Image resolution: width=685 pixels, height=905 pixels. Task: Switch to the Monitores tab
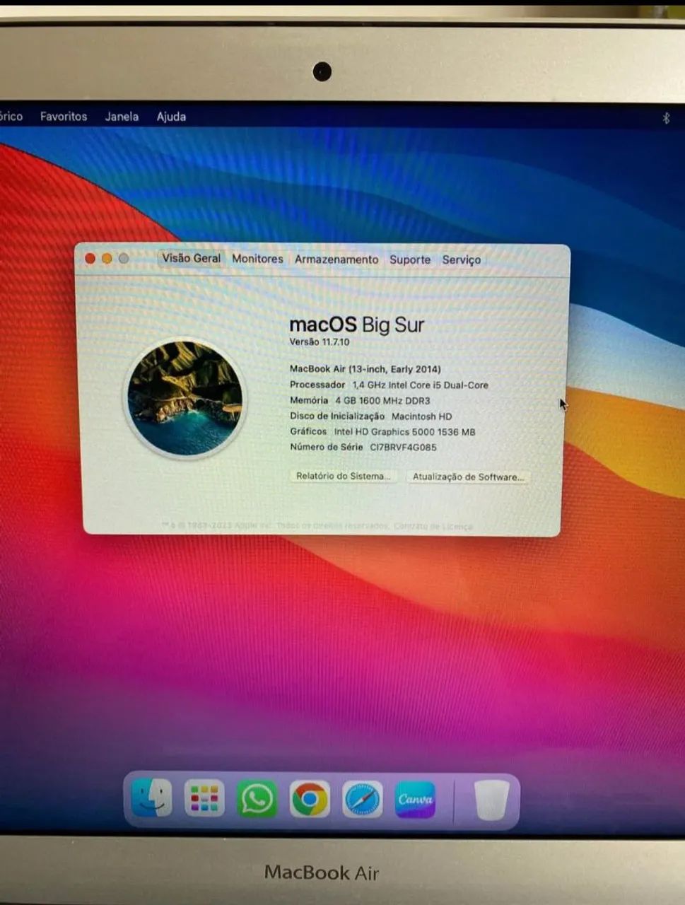[x=257, y=259]
